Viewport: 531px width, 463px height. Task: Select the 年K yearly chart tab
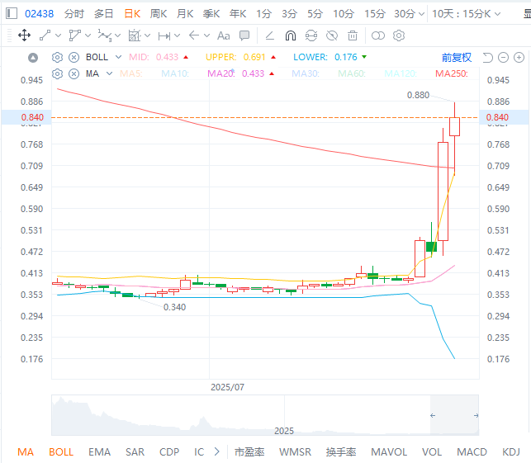[238, 13]
